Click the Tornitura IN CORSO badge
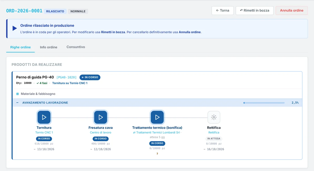The width and height of the screenshot is (314, 171). click(x=44, y=139)
